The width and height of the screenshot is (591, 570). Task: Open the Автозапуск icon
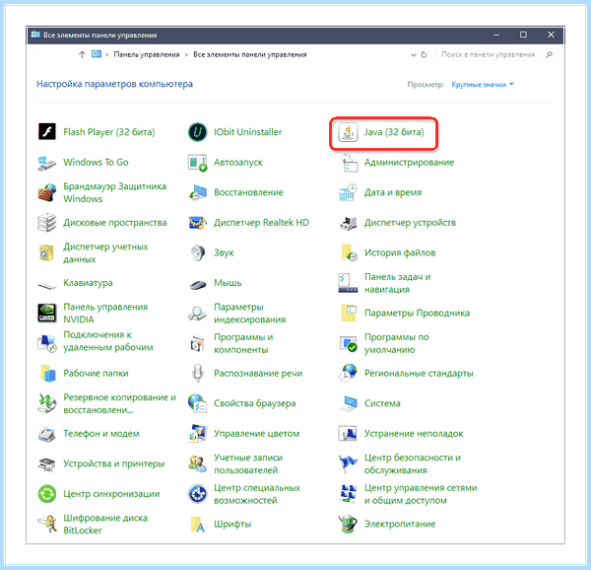[198, 162]
